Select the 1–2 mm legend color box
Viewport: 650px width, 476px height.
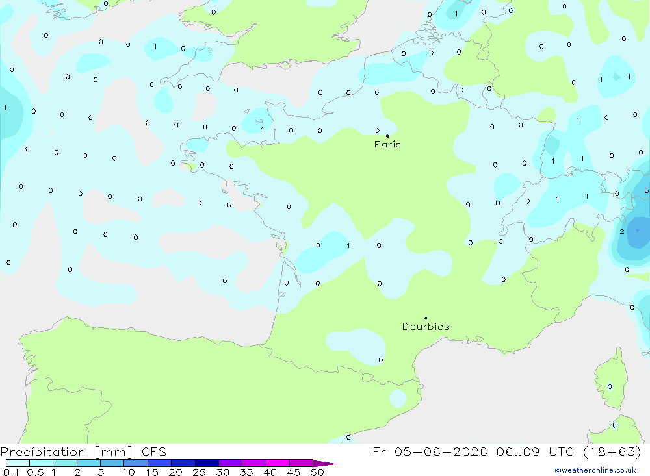click(64, 463)
